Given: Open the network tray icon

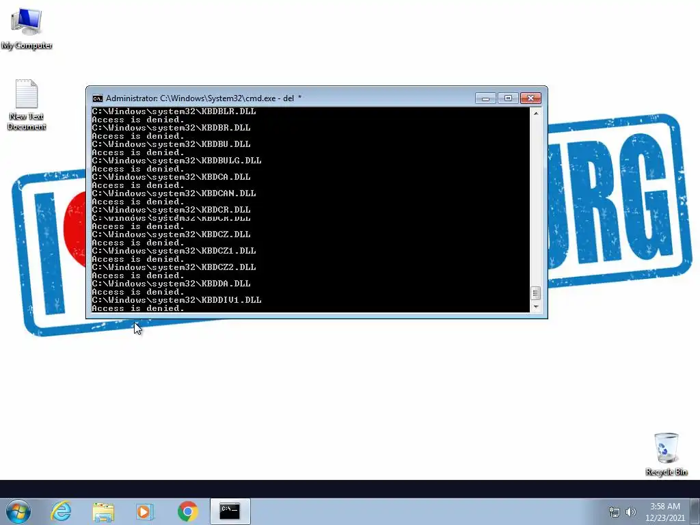Looking at the screenshot, I should click(615, 511).
